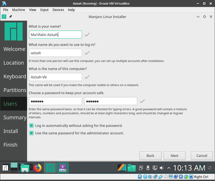
Task: Cancel the installation with Cancel button
Action: click(x=202, y=156)
